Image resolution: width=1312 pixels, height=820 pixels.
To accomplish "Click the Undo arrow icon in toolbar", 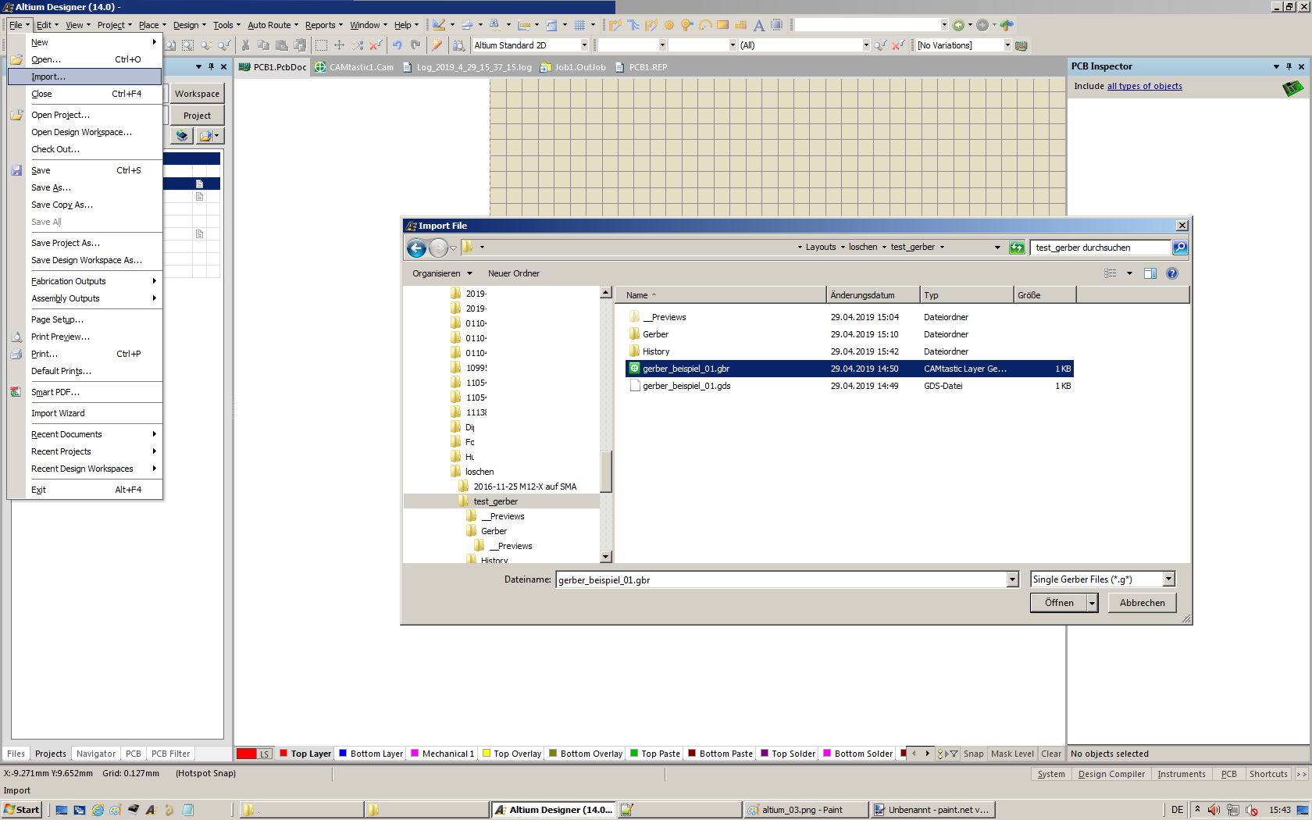I will (x=398, y=45).
